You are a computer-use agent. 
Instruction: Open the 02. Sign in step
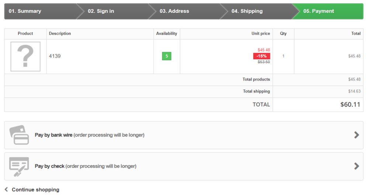tap(101, 11)
